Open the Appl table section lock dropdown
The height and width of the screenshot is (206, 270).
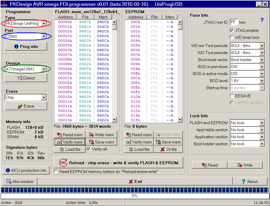click(262, 130)
